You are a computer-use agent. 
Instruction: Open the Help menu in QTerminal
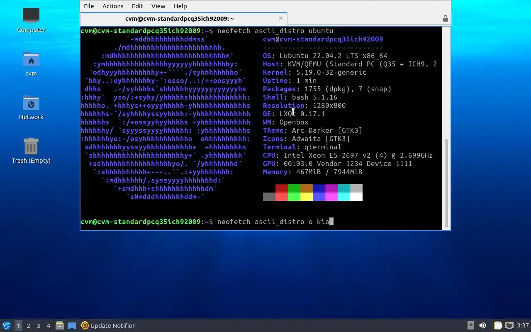coord(180,6)
